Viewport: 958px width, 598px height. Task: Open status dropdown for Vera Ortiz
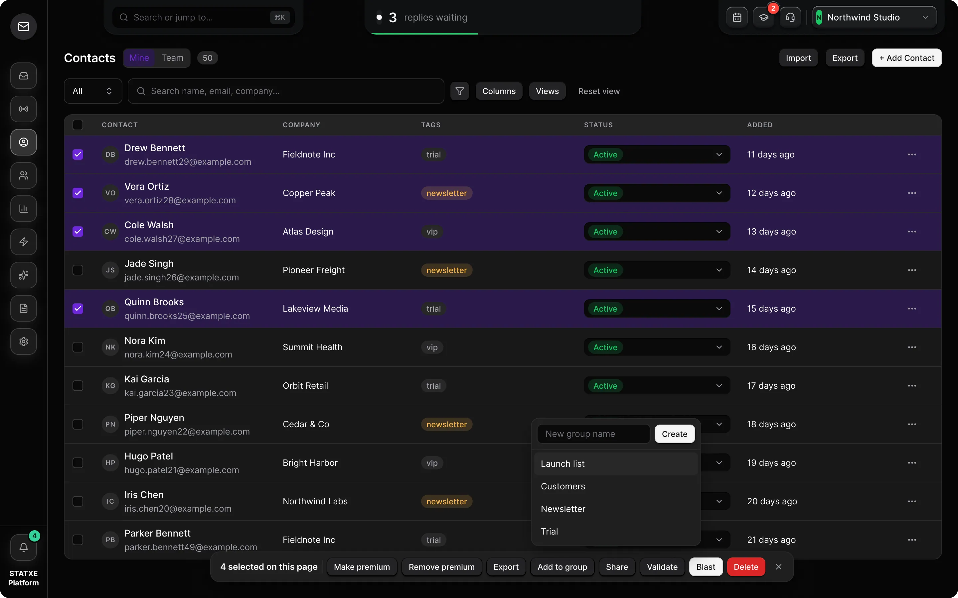pos(657,193)
